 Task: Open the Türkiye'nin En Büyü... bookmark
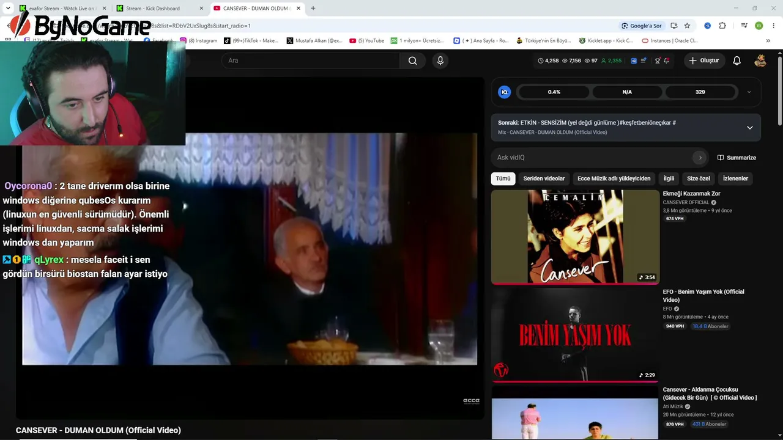[543, 41]
